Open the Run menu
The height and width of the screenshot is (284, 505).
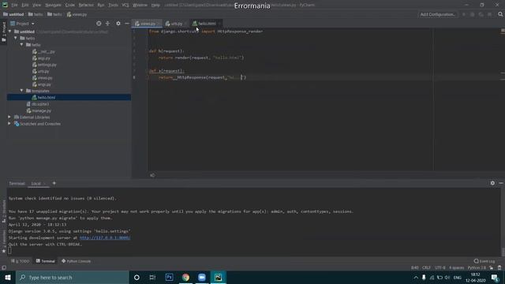(101, 6)
